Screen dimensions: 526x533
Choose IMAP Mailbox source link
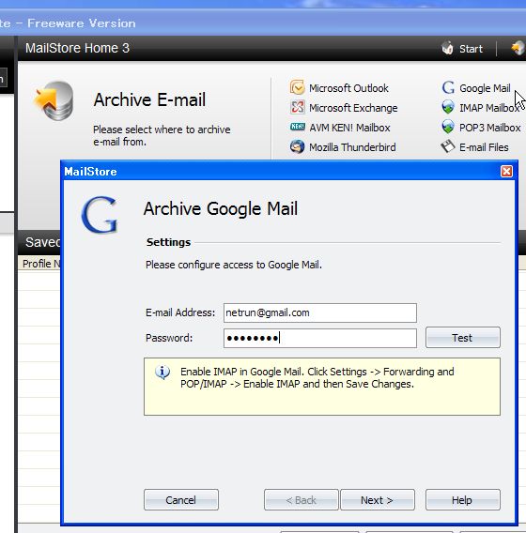(x=489, y=108)
